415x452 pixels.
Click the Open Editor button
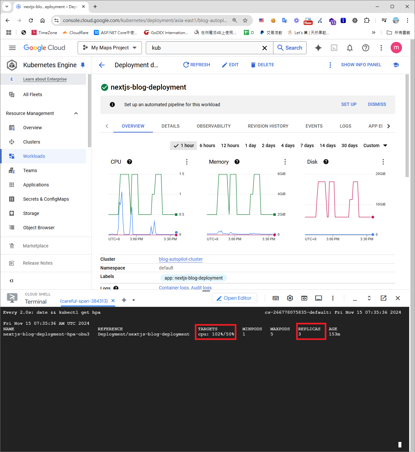234,298
